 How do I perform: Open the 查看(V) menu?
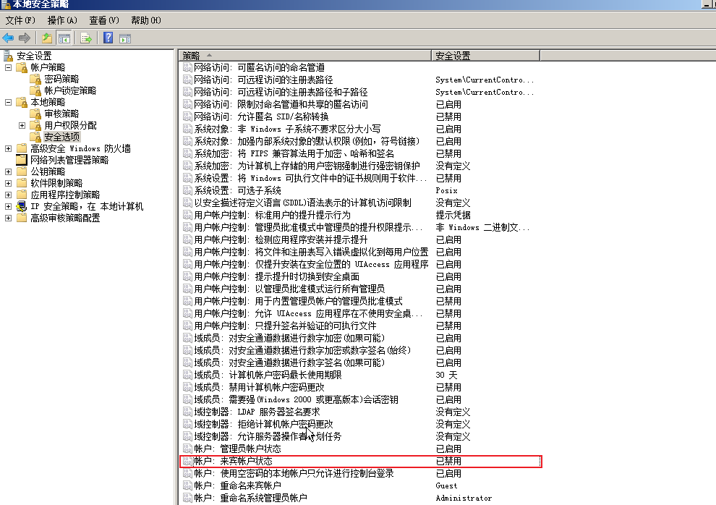103,20
